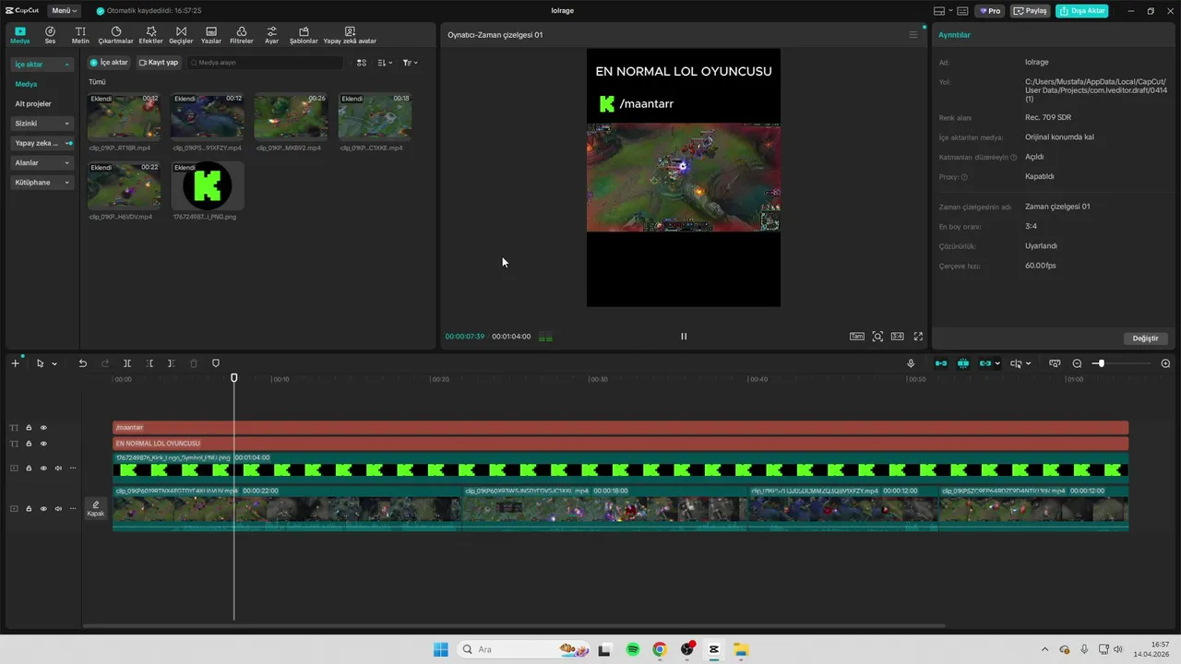Open the Filtreler tab
The image size is (1181, 664).
[x=241, y=35]
